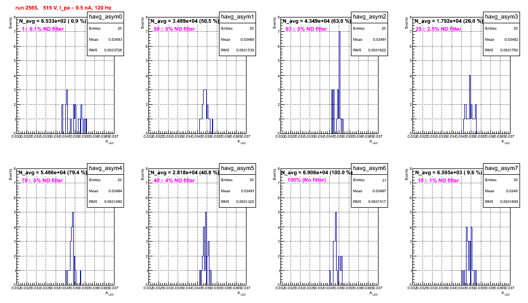Select the RMS value 0.0001322

tap(245, 202)
